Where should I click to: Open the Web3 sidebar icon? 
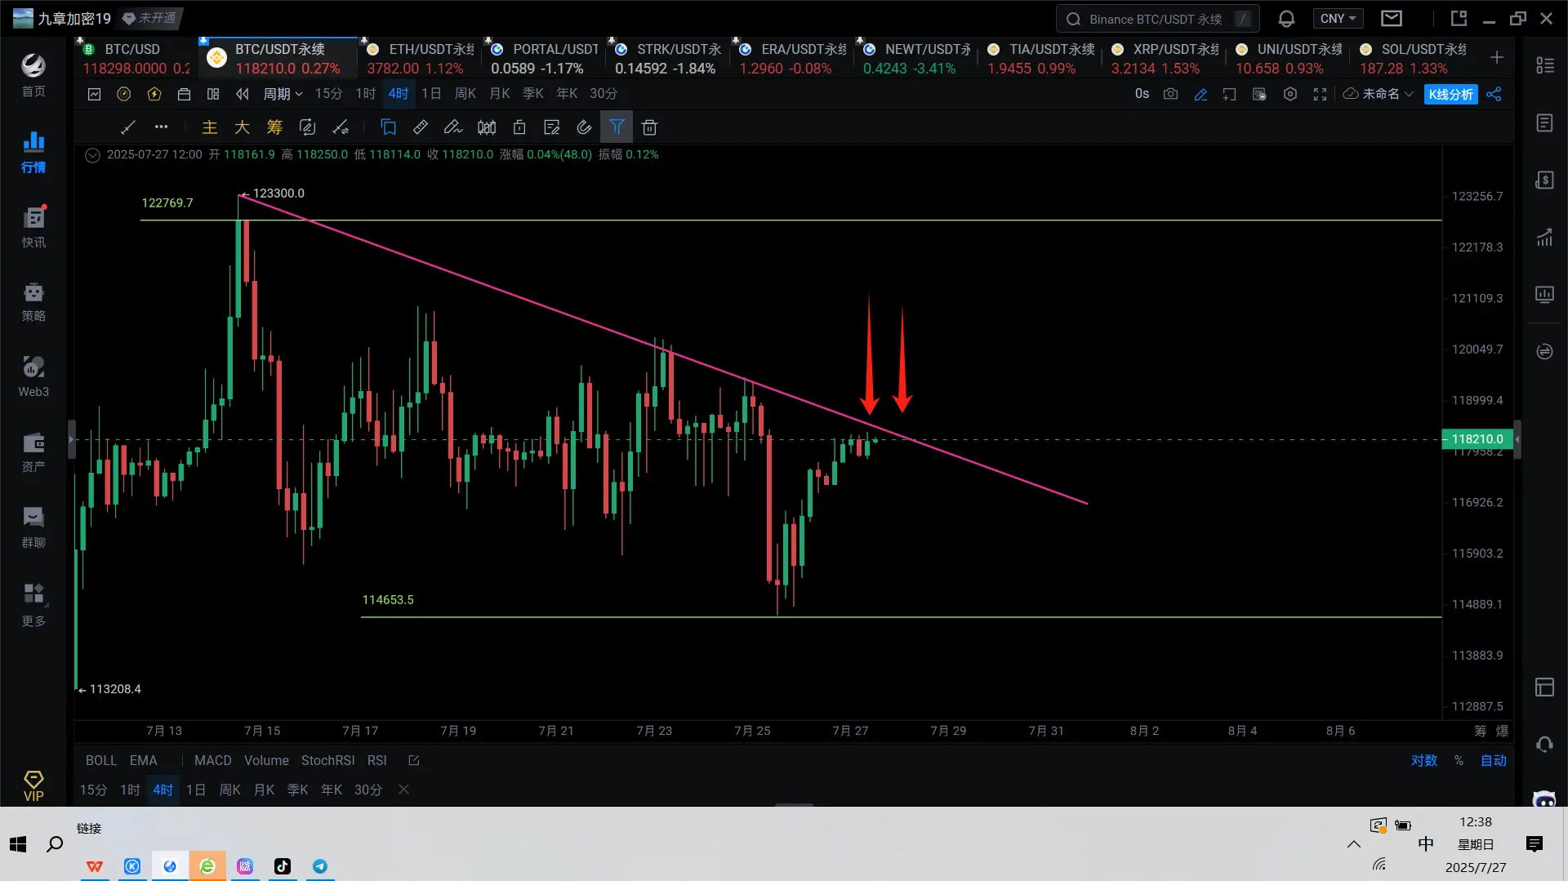click(x=33, y=376)
